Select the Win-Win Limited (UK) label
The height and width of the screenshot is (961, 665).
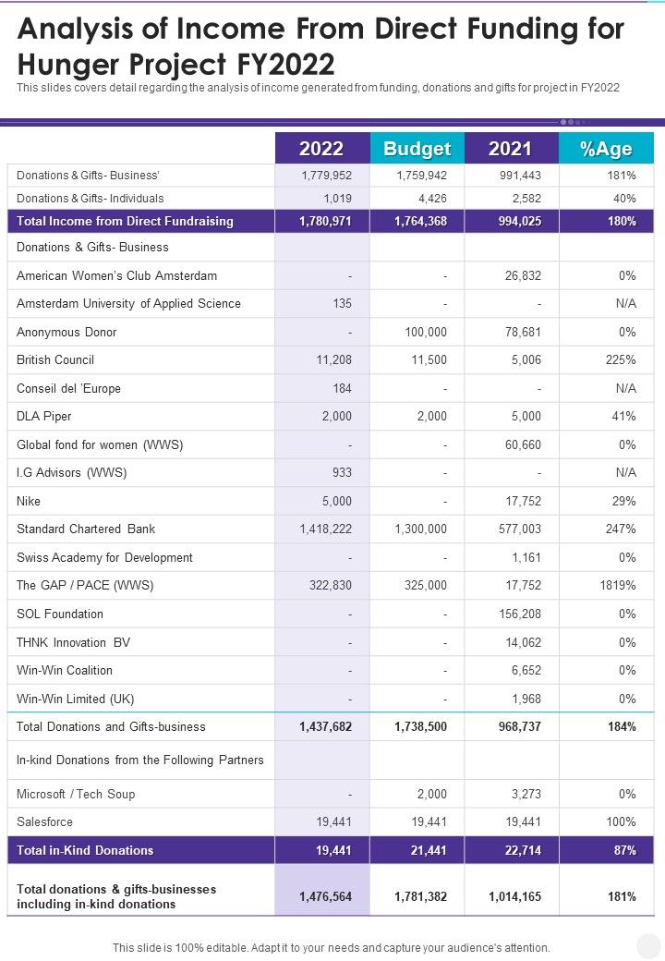click(x=76, y=699)
